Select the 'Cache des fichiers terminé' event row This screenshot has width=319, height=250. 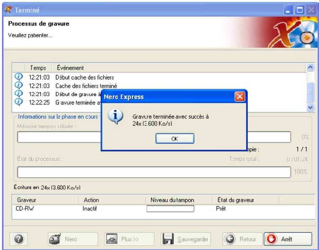click(159, 85)
